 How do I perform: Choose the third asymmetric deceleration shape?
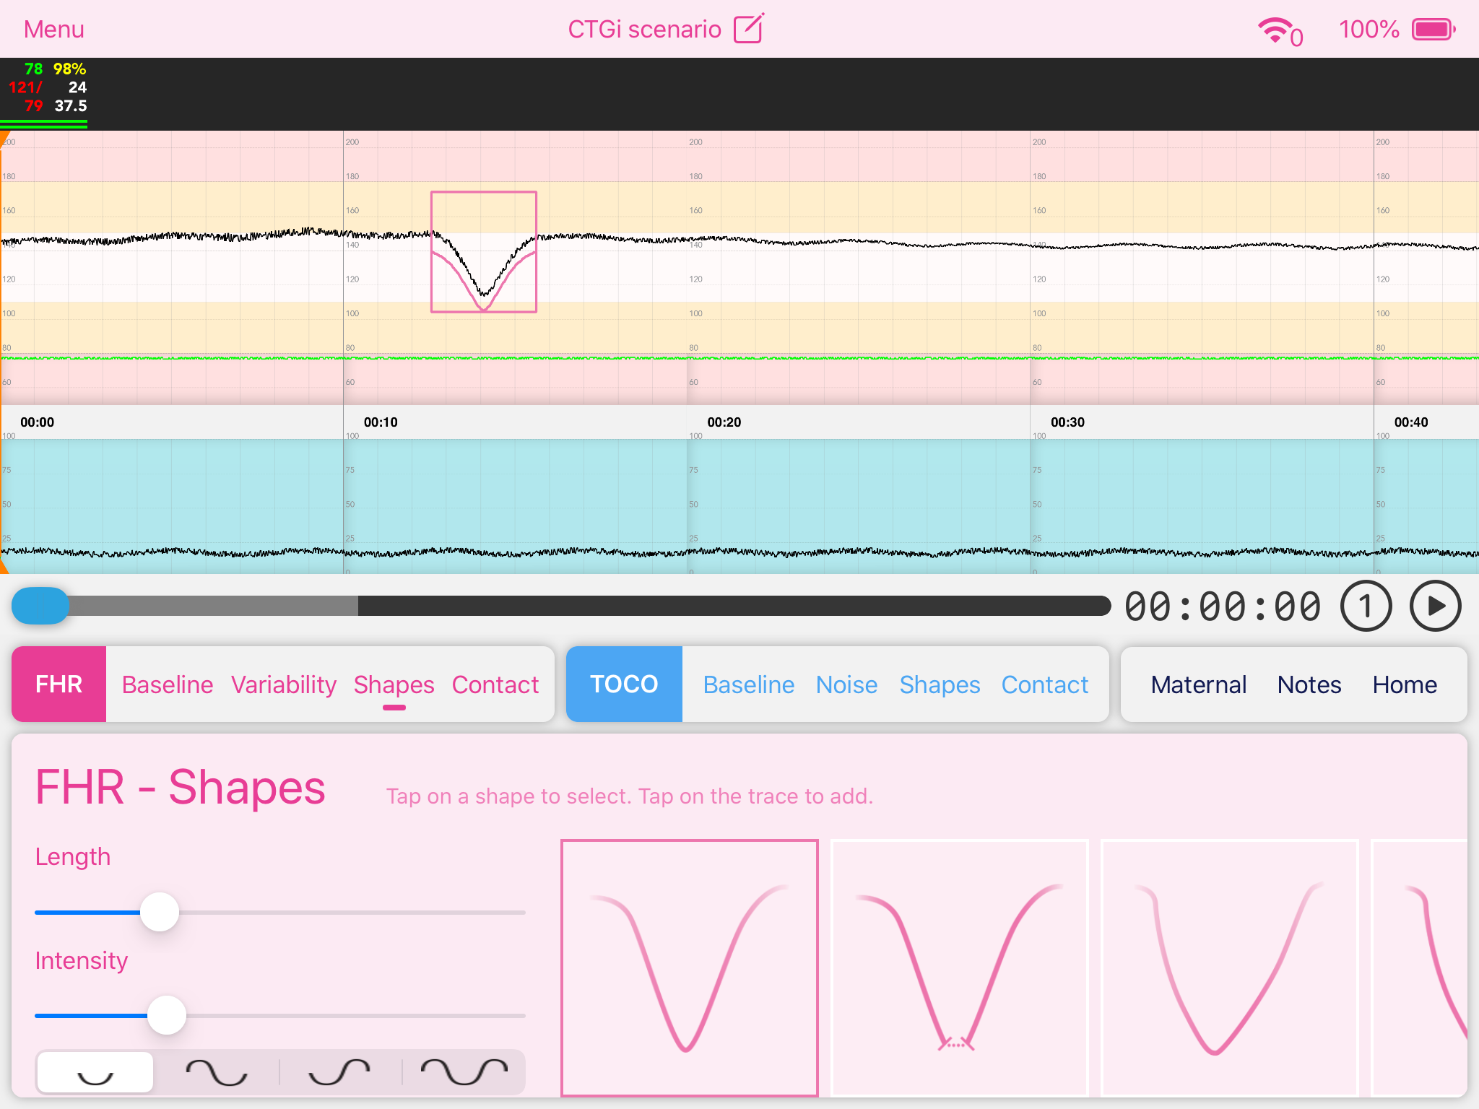click(x=1229, y=967)
